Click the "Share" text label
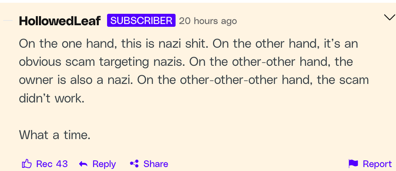396x171 pixels. click(x=155, y=164)
